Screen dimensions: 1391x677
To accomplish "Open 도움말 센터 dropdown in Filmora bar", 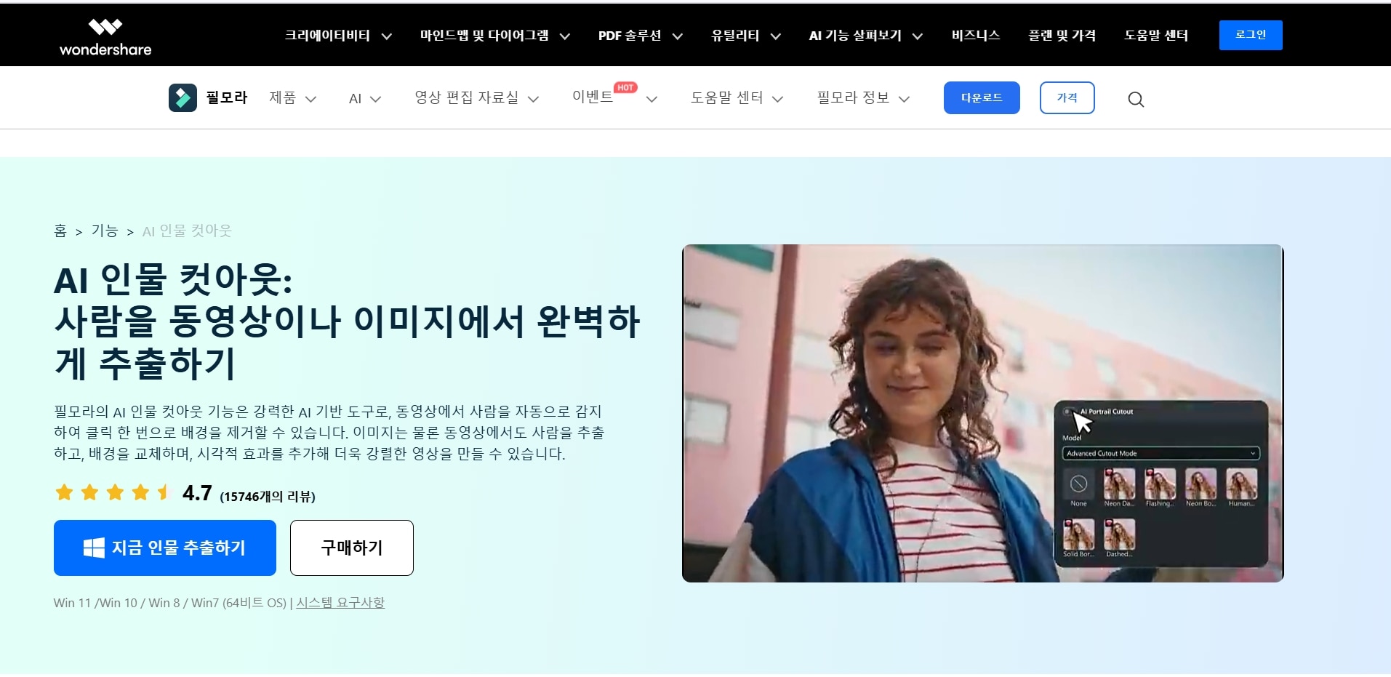I will coord(737,98).
